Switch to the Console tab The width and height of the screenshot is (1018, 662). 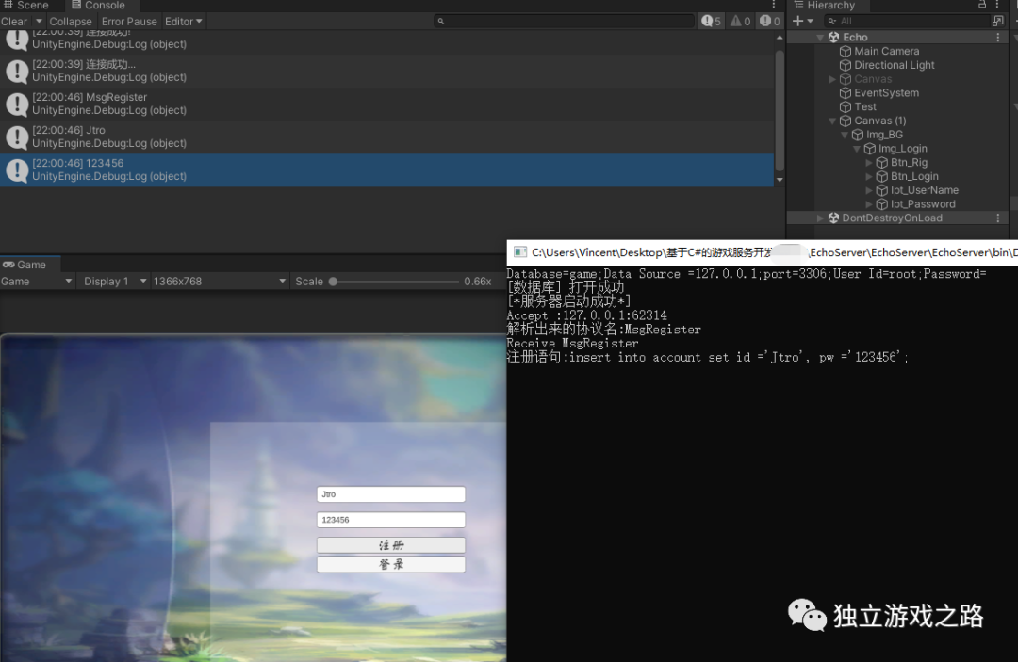coord(98,6)
